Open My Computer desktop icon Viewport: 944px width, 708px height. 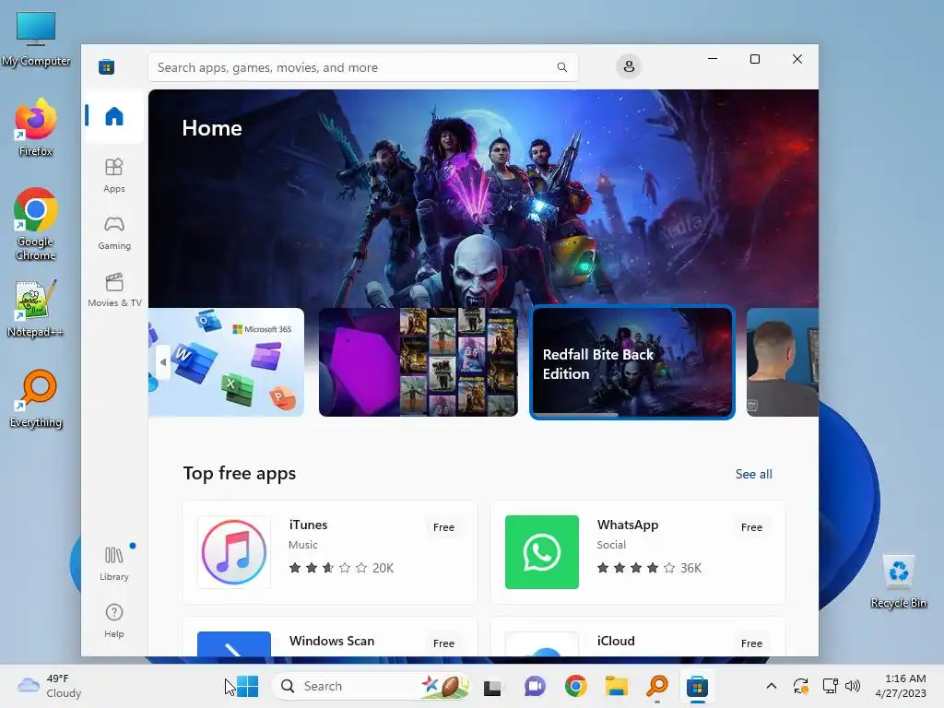tap(36, 38)
